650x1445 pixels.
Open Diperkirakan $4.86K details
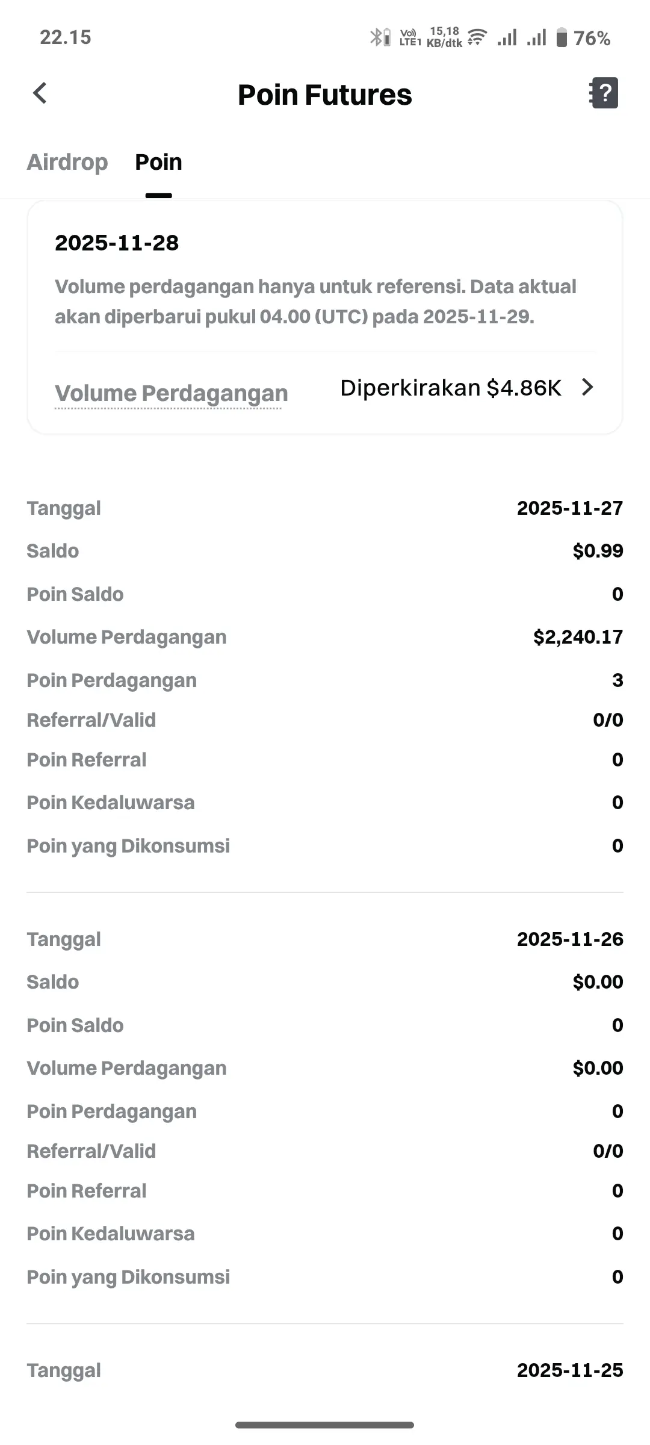tap(451, 388)
